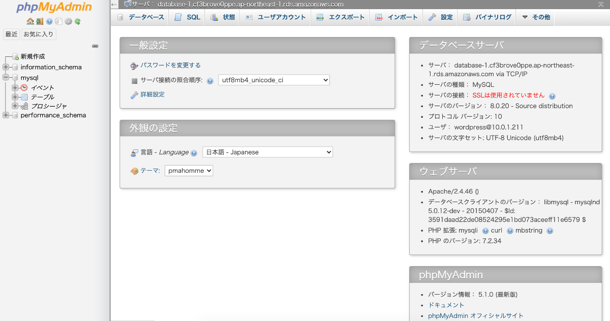Open the ユーザアカウント tab
The height and width of the screenshot is (321, 610).
click(275, 17)
